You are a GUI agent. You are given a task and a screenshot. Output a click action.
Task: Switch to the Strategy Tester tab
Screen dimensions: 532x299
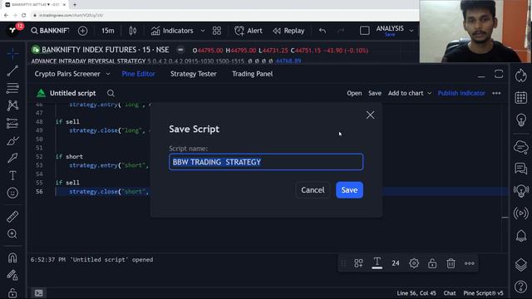pyautogui.click(x=194, y=74)
